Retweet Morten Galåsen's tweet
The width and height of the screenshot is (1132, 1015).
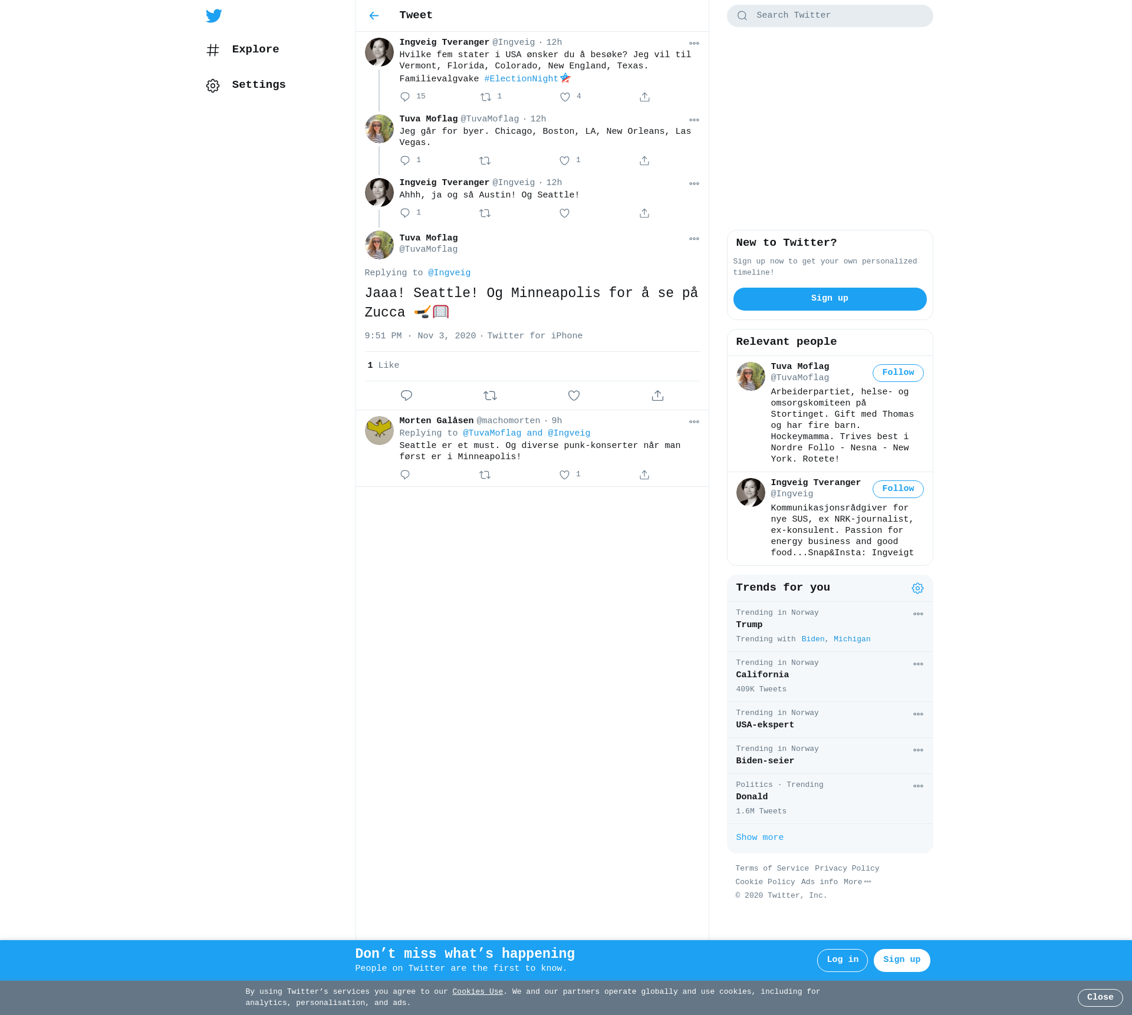coord(485,474)
